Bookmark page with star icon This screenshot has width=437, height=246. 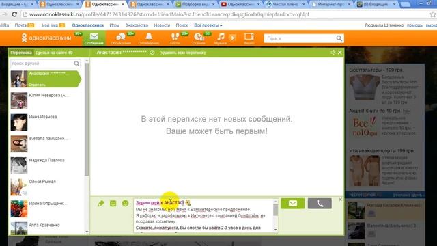tap(433, 14)
